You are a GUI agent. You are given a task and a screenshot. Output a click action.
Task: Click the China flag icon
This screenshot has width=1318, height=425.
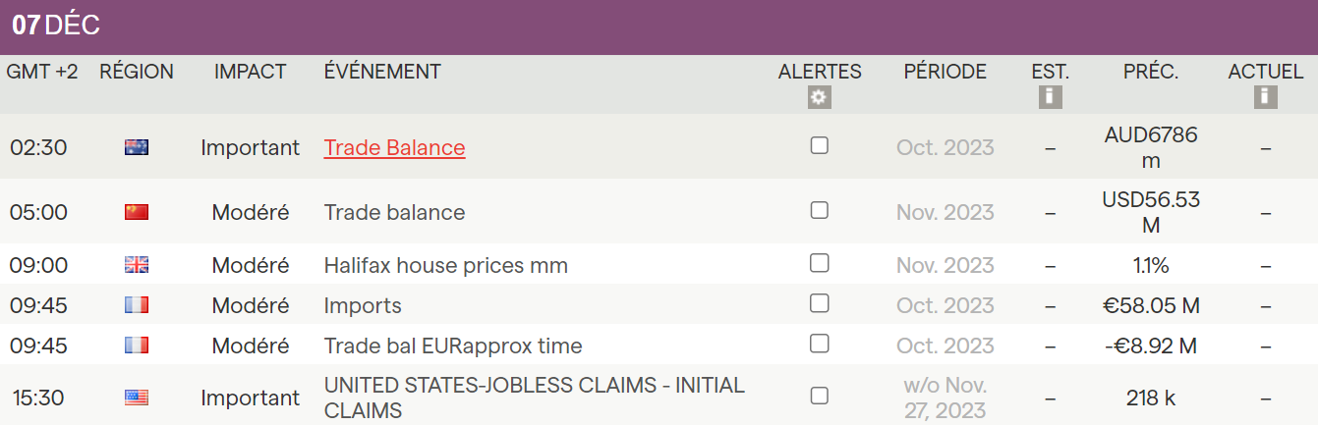click(137, 212)
